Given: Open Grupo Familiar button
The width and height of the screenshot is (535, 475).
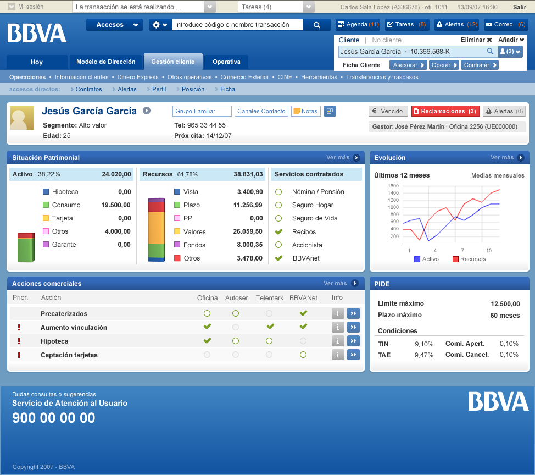Looking at the screenshot, I should point(202,111).
